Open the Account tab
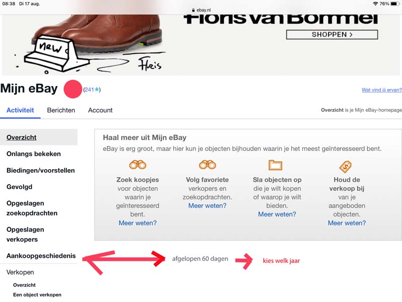Image resolution: width=402 pixels, height=302 pixels. point(100,110)
